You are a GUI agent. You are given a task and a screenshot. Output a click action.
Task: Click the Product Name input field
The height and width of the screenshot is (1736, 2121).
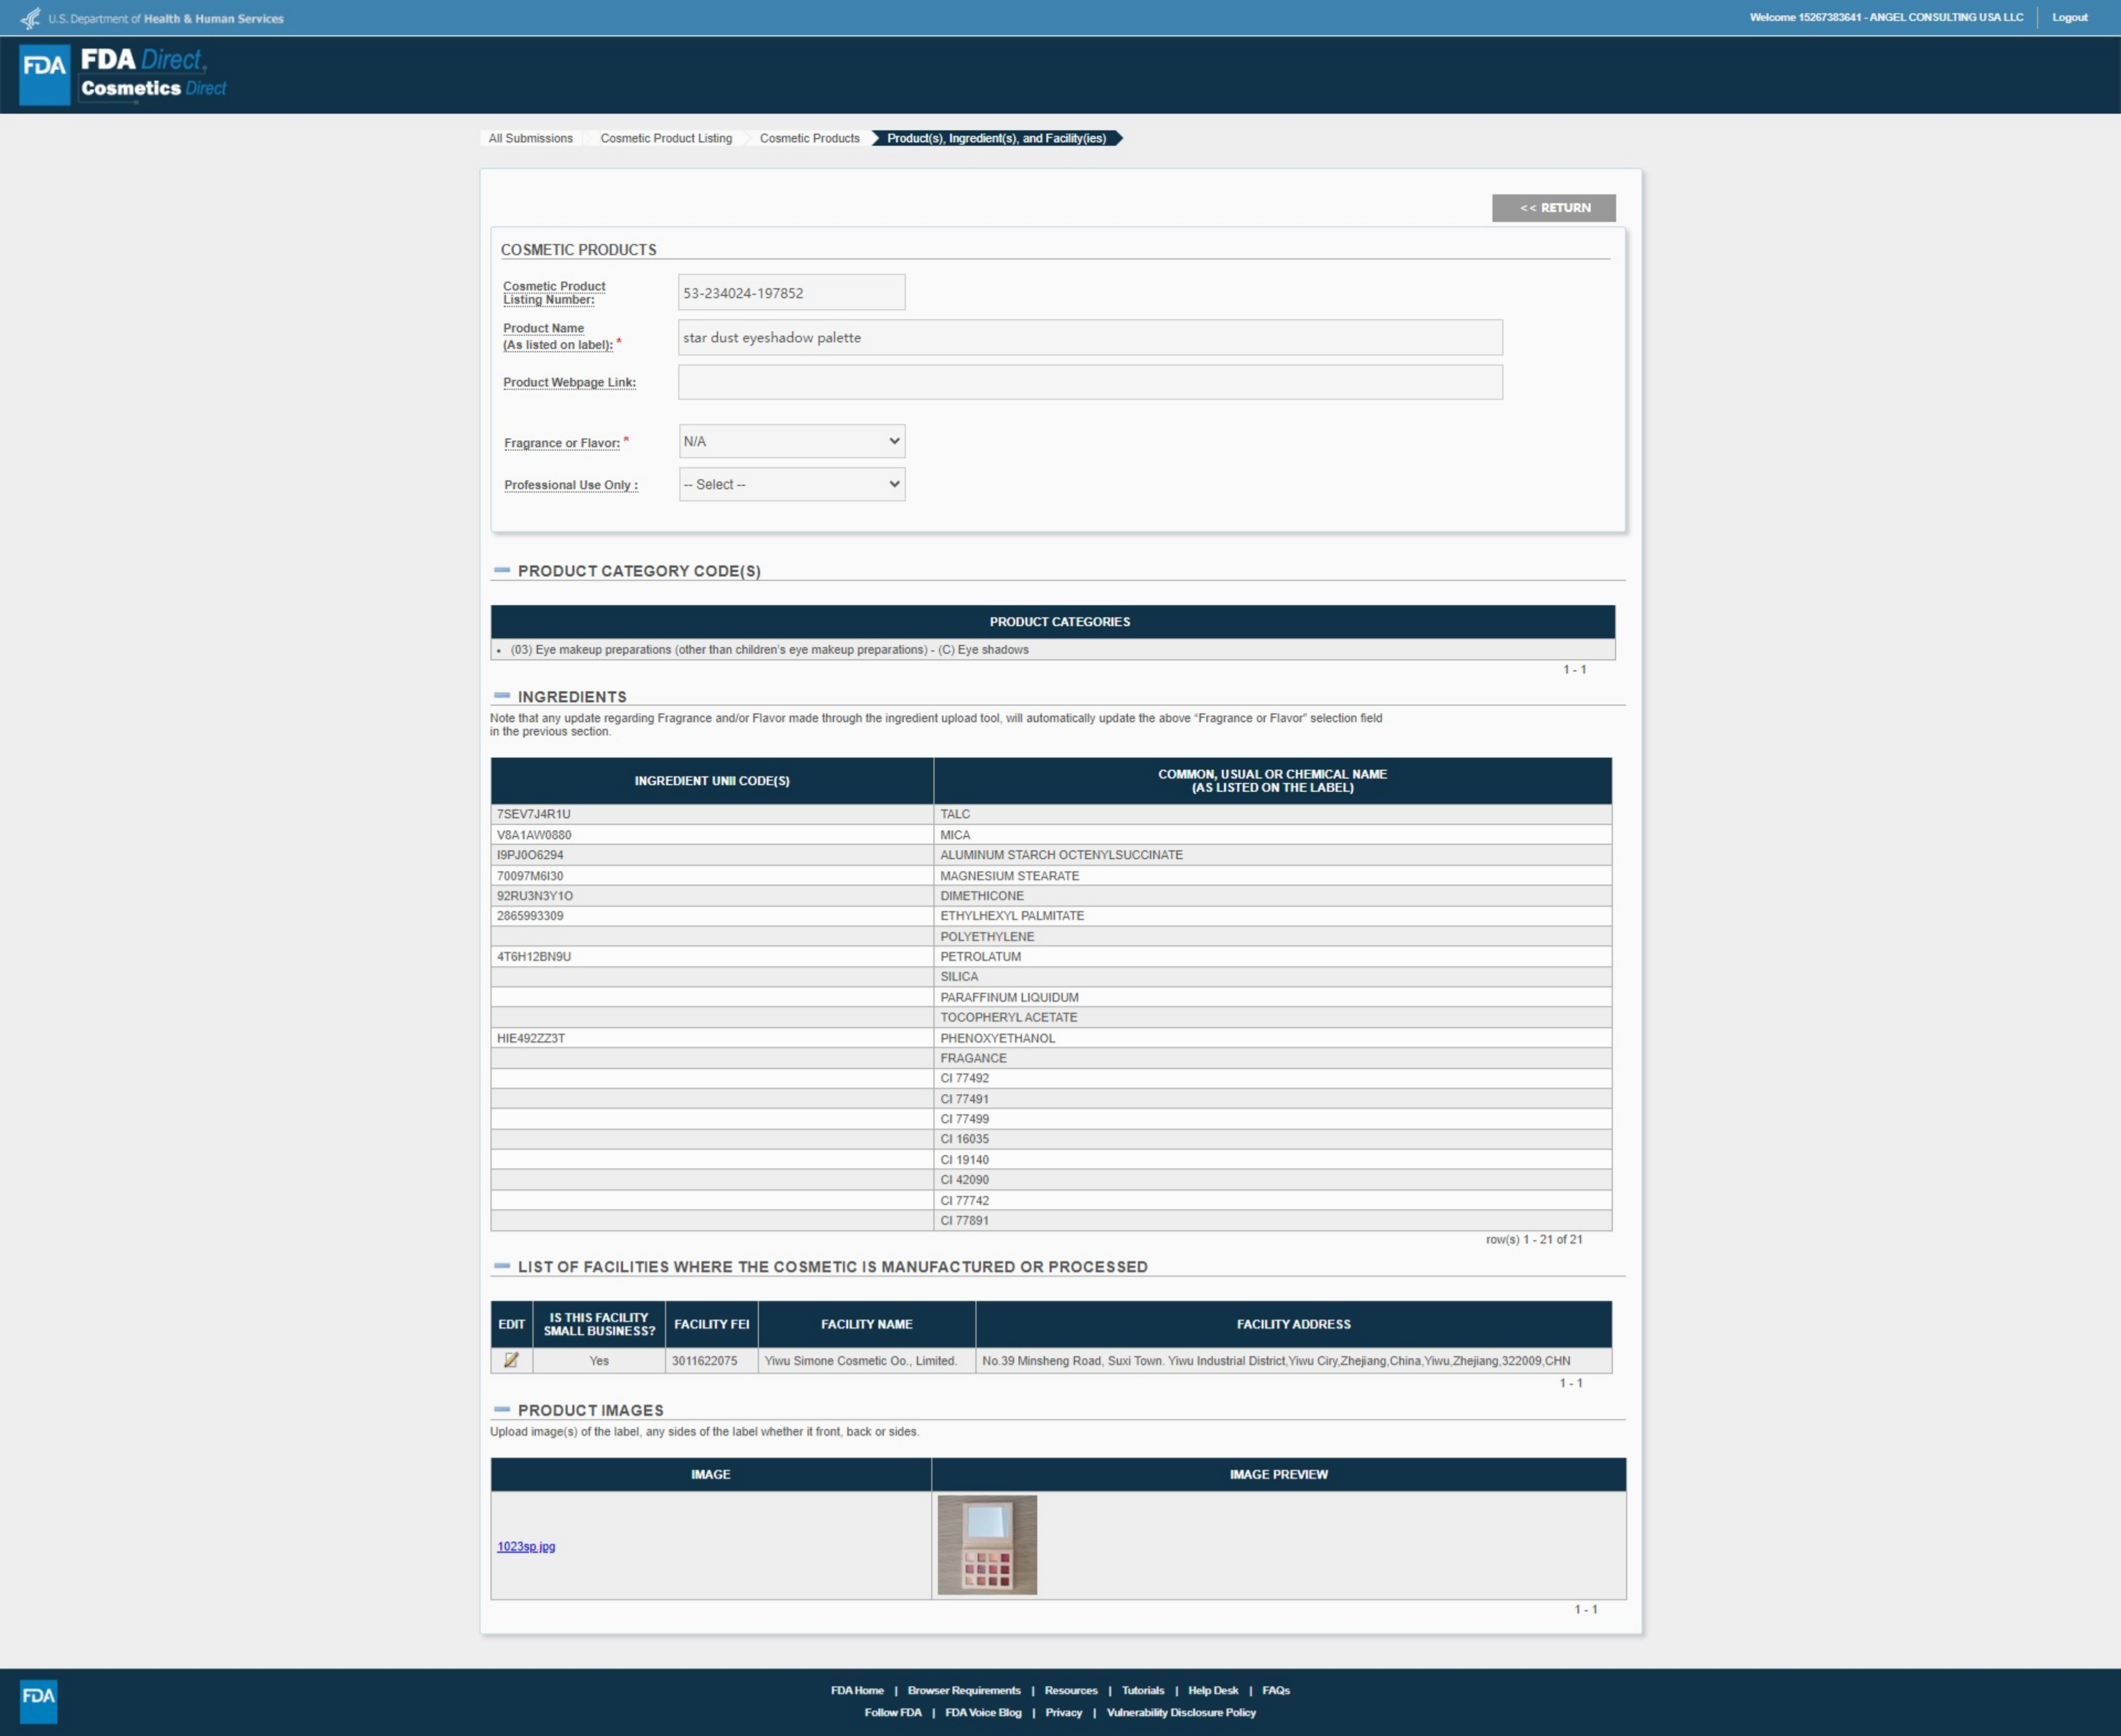pos(1090,337)
